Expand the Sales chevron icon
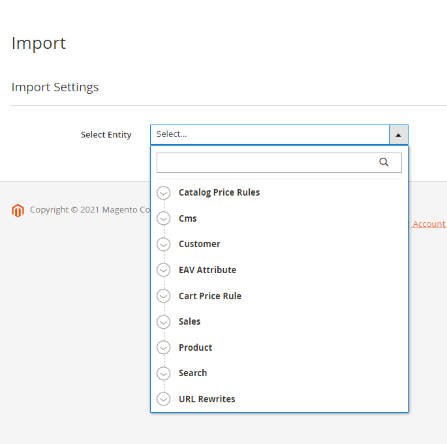Image resolution: width=447 pixels, height=444 pixels. (163, 322)
